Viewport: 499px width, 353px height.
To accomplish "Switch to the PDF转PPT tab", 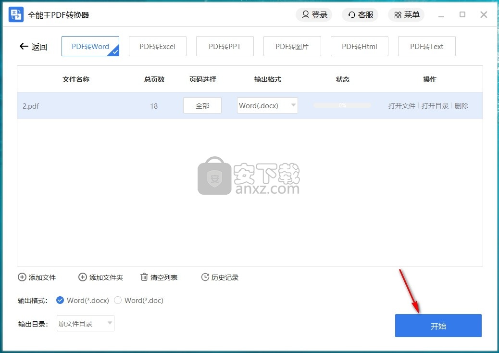I will coord(225,47).
